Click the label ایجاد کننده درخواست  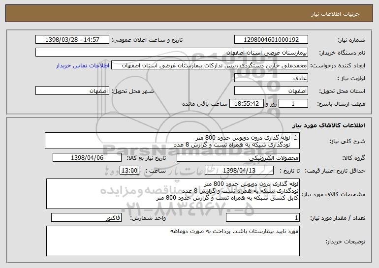click(x=338, y=66)
